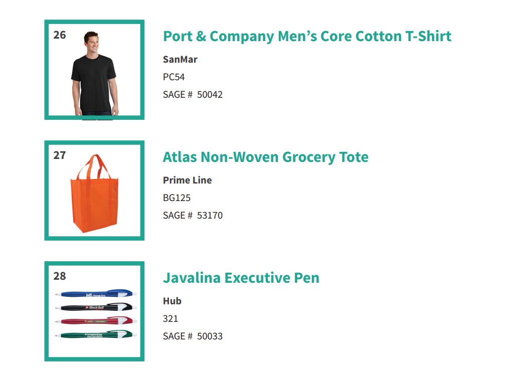522x374 pixels.
Task: Open Port & Company Men's Core Cotton T-Shirt link
Action: (x=307, y=36)
